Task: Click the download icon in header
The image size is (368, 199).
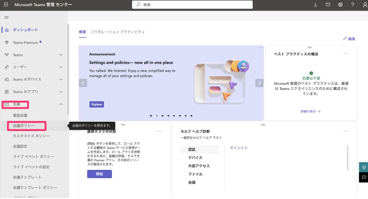Action: pyautogui.click(x=316, y=5)
